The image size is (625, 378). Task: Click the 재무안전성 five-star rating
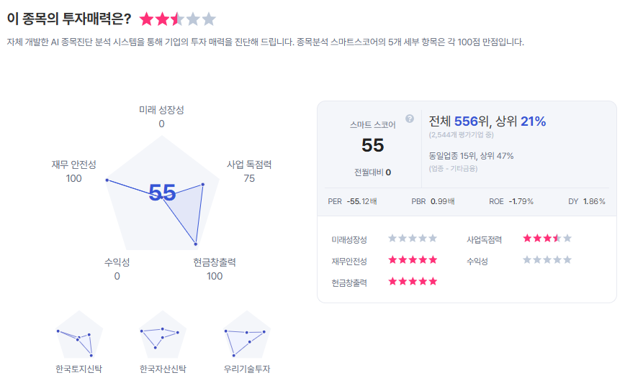[413, 260]
